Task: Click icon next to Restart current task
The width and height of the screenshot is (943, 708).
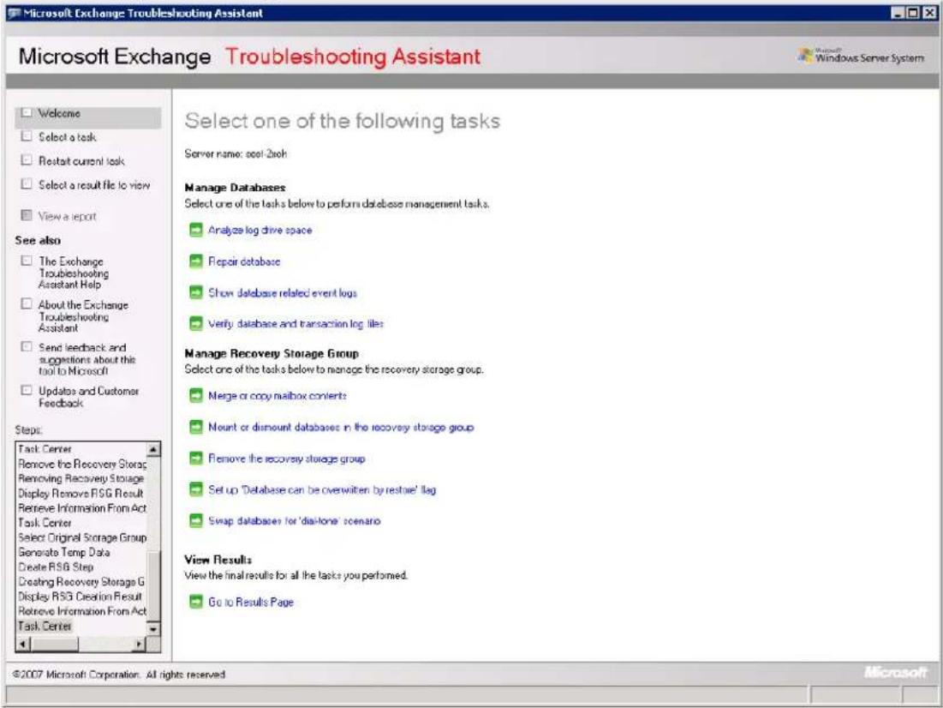Action: point(26,160)
